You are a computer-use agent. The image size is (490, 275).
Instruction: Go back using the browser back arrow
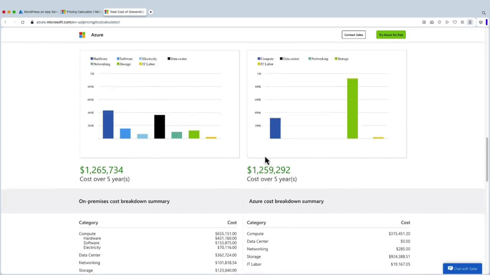click(x=5, y=22)
